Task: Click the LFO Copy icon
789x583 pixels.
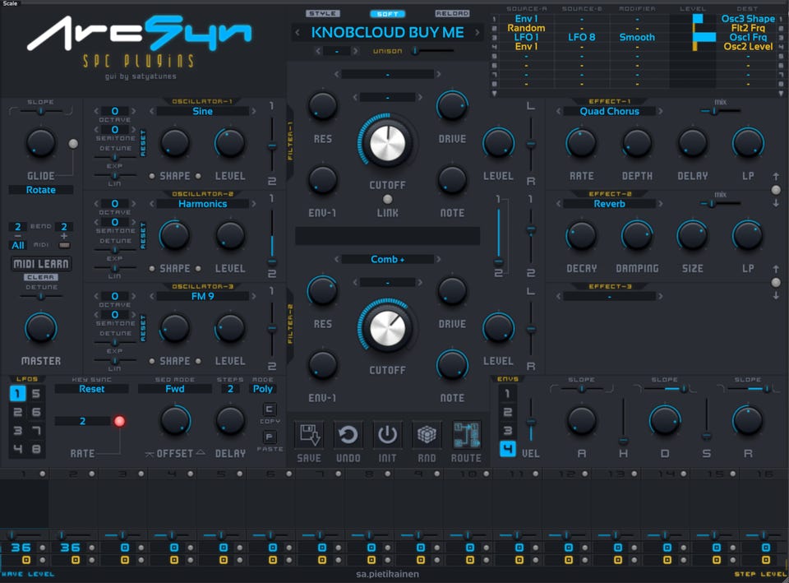Action: pyautogui.click(x=270, y=409)
